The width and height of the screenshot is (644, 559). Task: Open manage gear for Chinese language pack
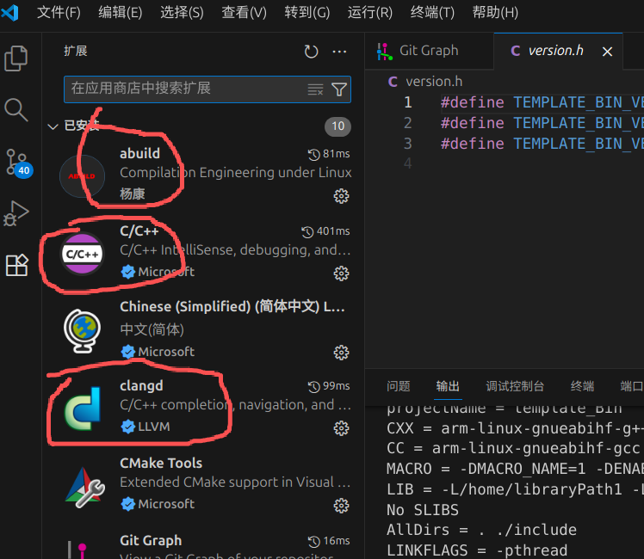pos(341,353)
